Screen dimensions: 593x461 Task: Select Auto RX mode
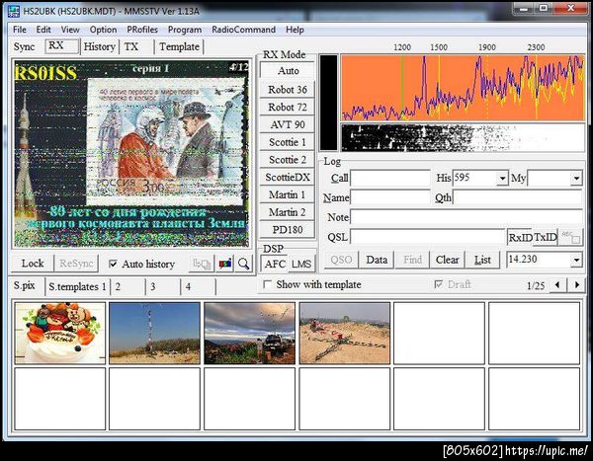288,71
